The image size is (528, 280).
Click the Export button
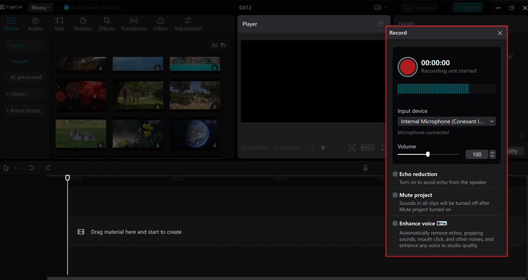pyautogui.click(x=467, y=7)
